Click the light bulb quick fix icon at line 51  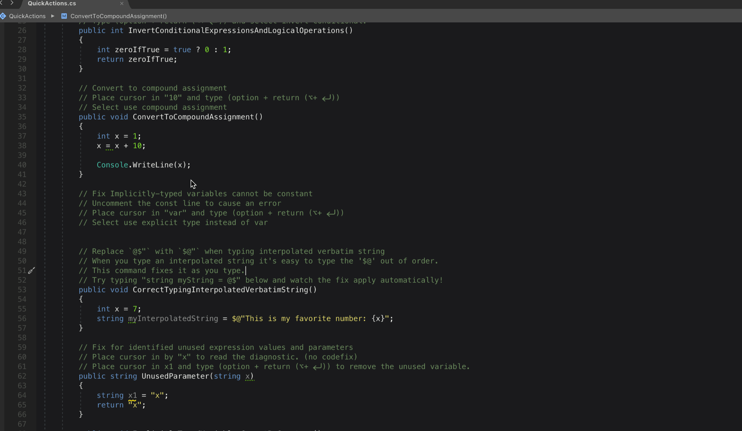pyautogui.click(x=32, y=270)
